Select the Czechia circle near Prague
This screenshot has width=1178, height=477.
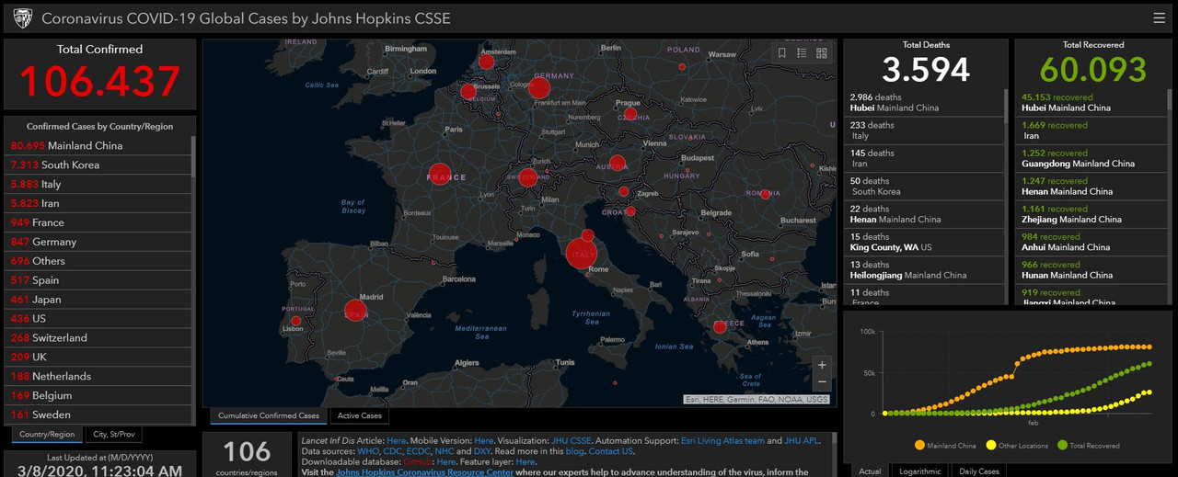point(630,115)
